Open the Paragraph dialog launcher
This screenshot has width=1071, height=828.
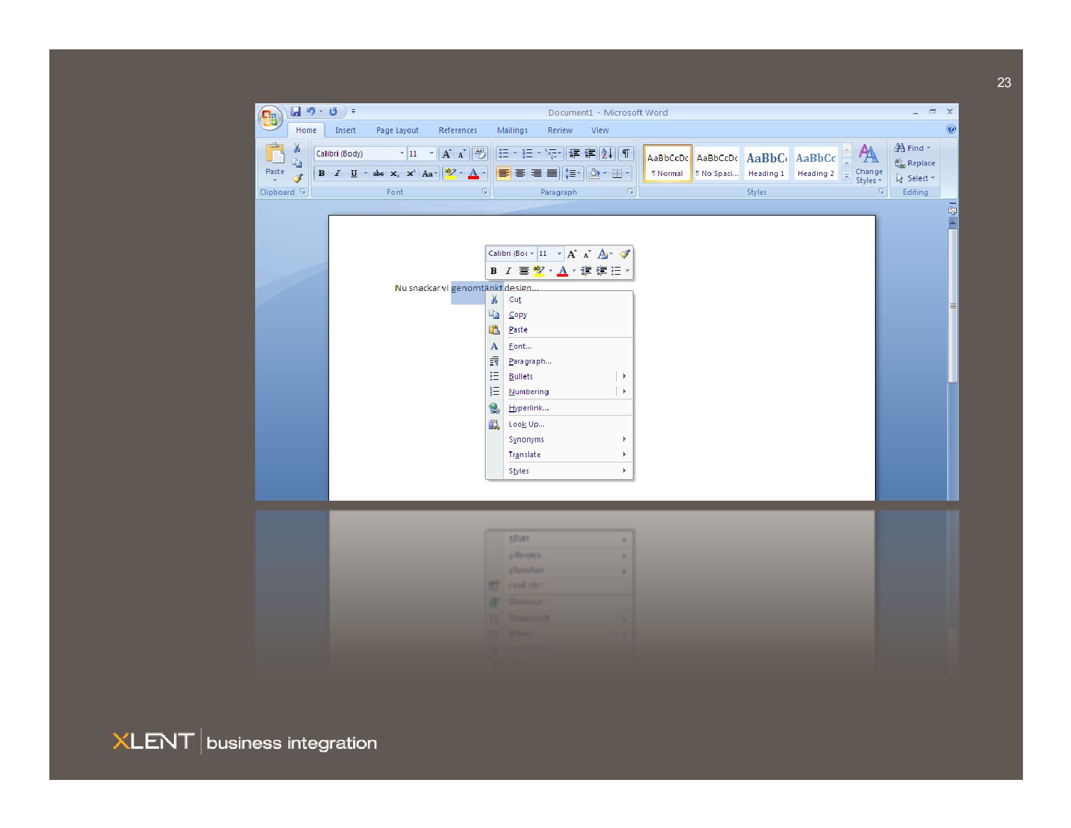(x=630, y=192)
